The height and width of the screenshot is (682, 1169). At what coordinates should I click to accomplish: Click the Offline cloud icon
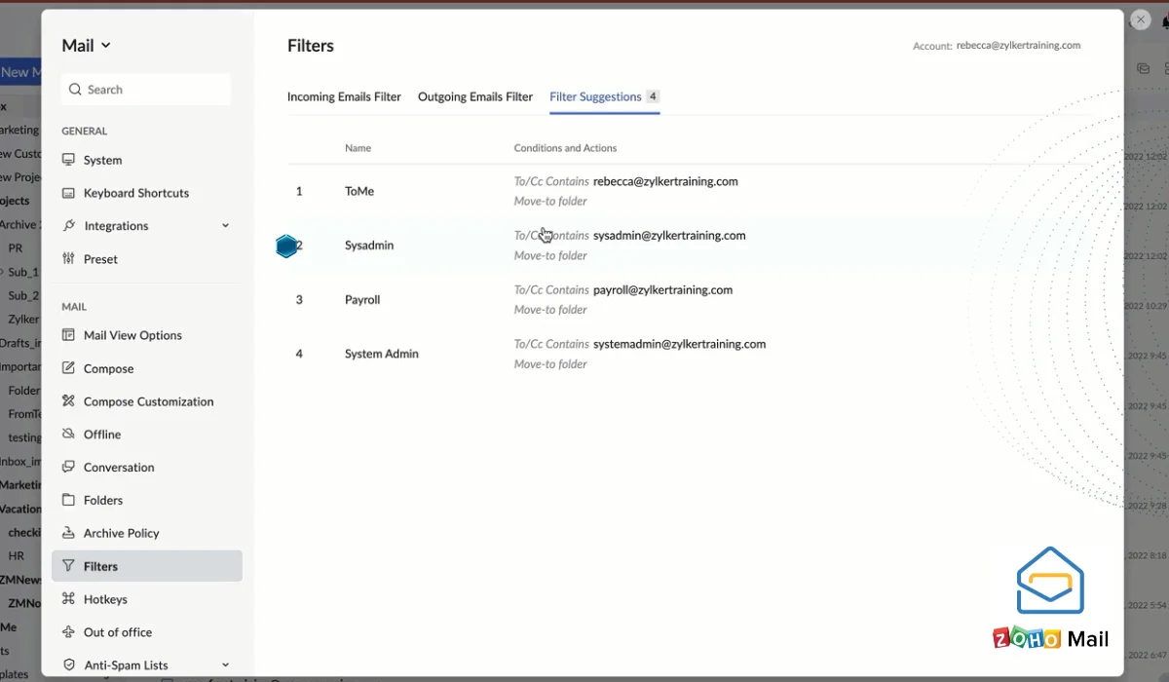68,435
